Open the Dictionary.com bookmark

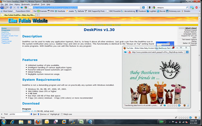173,11
